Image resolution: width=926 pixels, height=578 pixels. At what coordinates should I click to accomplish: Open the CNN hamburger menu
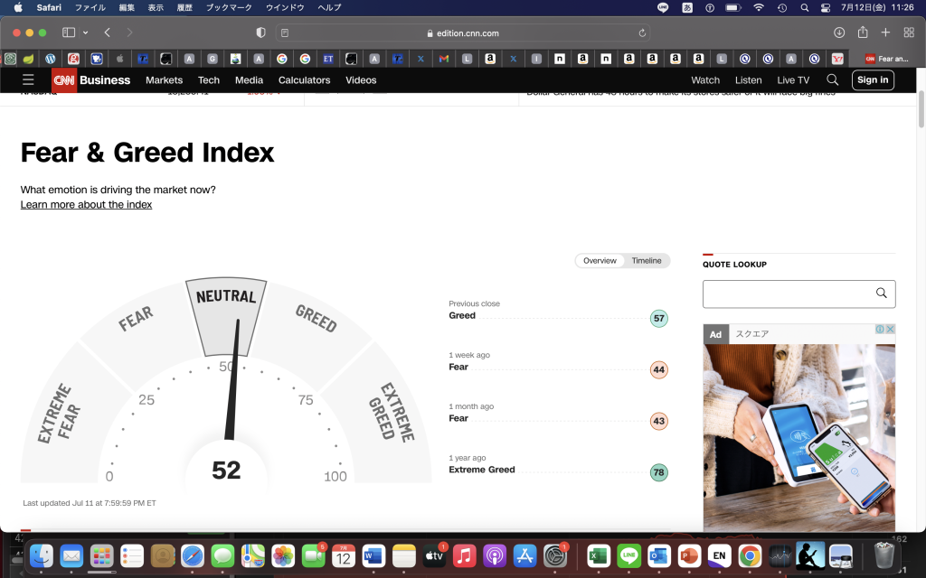pyautogui.click(x=28, y=79)
